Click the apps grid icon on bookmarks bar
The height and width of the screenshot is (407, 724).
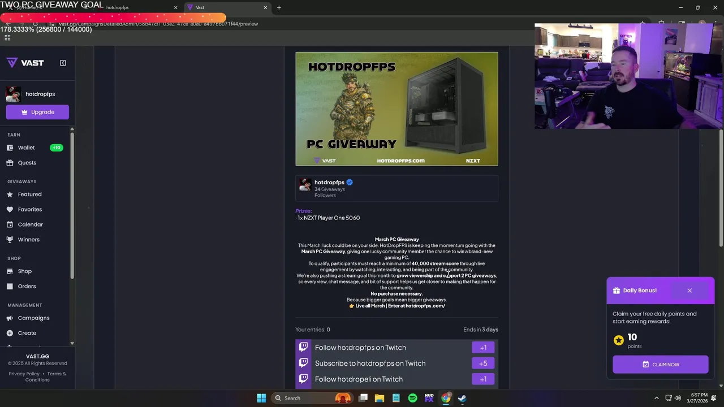click(x=7, y=38)
